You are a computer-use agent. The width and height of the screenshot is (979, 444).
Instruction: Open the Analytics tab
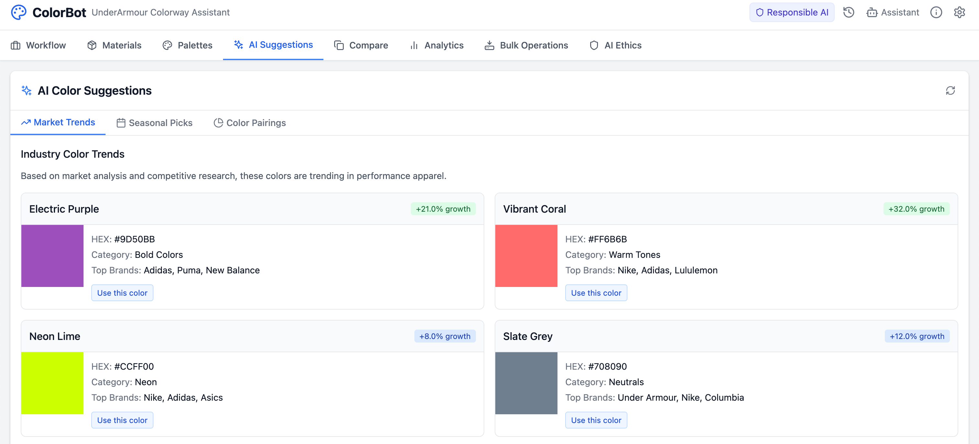tap(437, 46)
